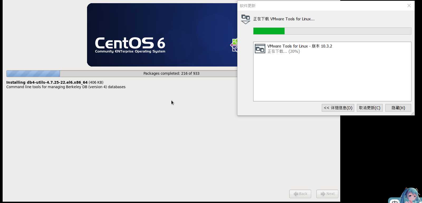Click the 'Packages completed: 216 of 933' text
Screen dimensions: 422x203
point(171,73)
